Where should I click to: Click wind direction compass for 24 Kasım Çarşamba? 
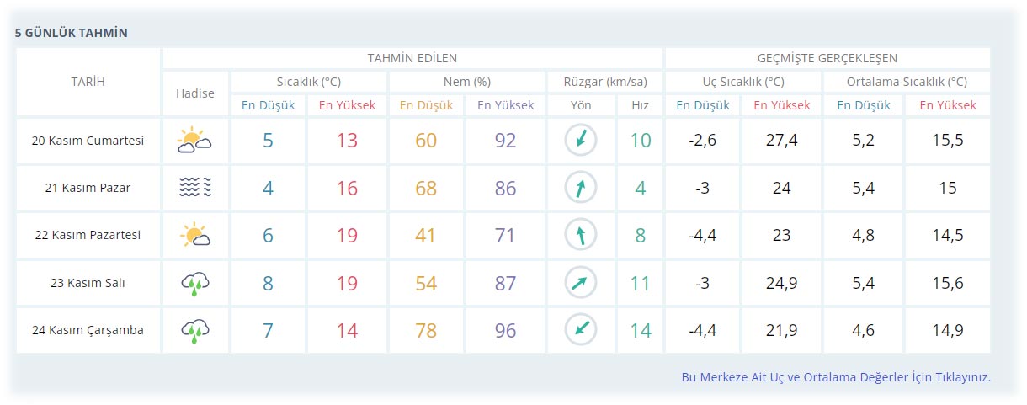pos(580,330)
